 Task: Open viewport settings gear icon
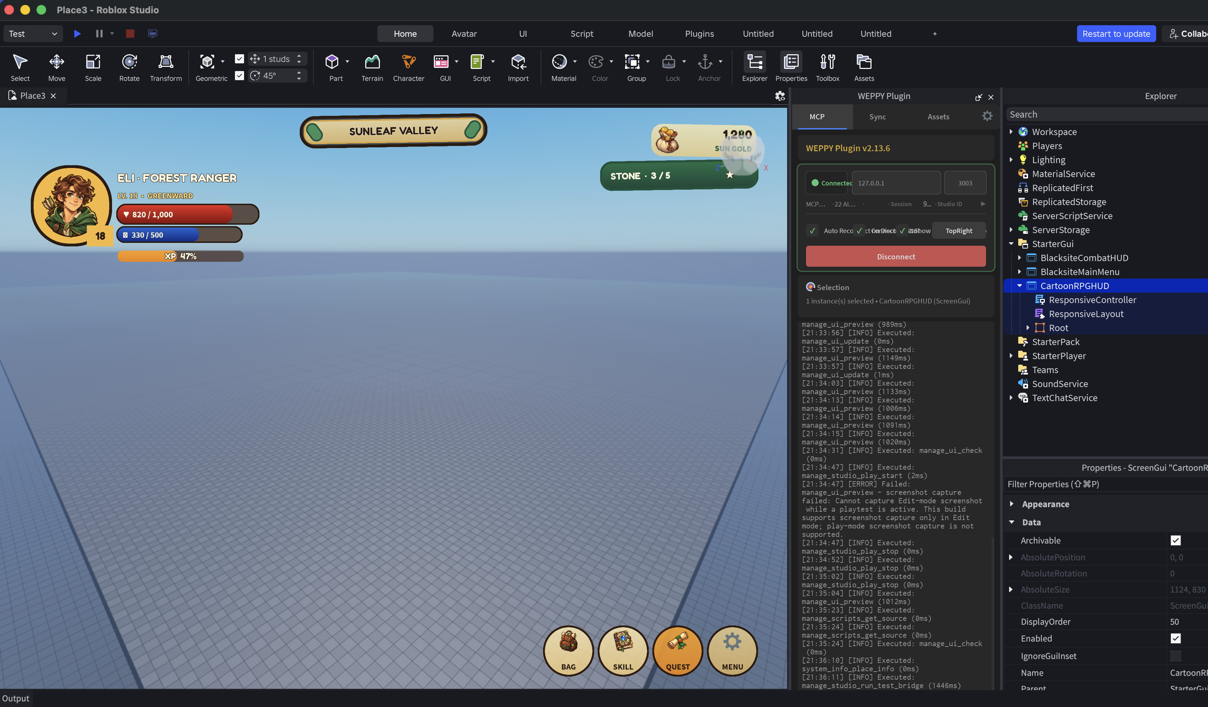click(x=780, y=96)
